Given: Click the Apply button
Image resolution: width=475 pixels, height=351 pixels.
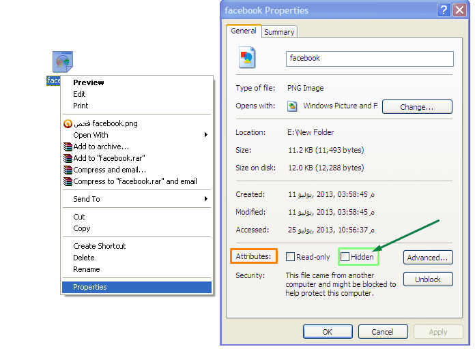Looking at the screenshot, I should (438, 332).
